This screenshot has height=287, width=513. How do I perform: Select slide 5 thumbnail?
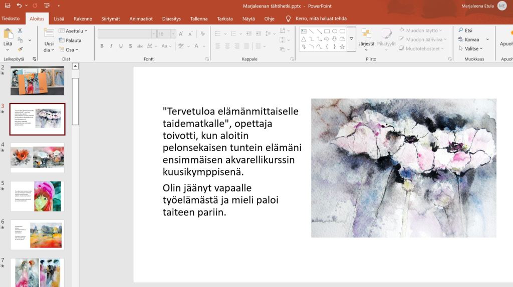(37, 196)
